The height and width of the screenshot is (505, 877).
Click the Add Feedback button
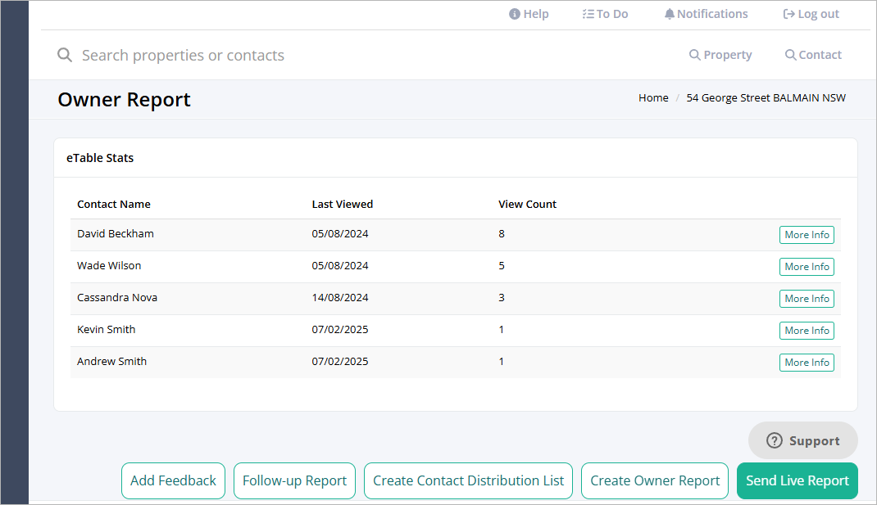(174, 480)
